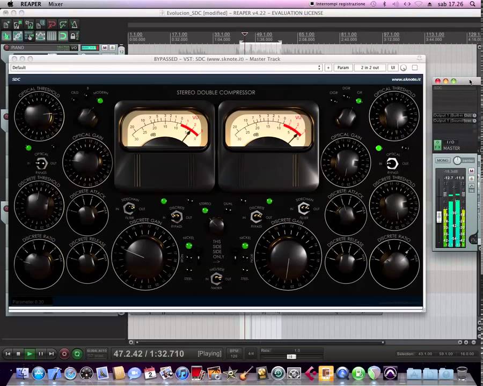This screenshot has height=386, width=483.
Task: Open the REAPER menu in the menu bar
Action: coord(31,4)
